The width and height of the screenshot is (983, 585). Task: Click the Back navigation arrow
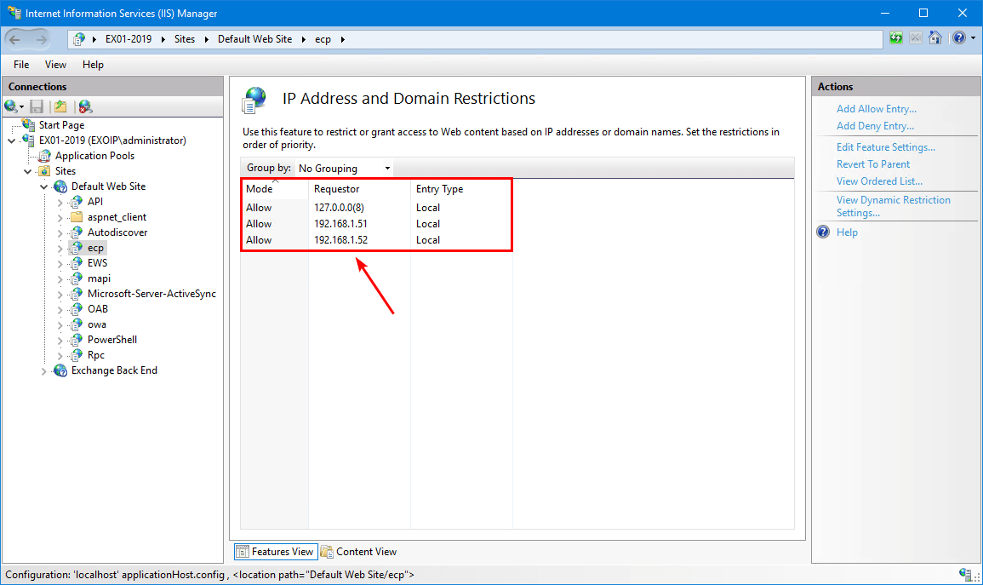click(x=15, y=39)
